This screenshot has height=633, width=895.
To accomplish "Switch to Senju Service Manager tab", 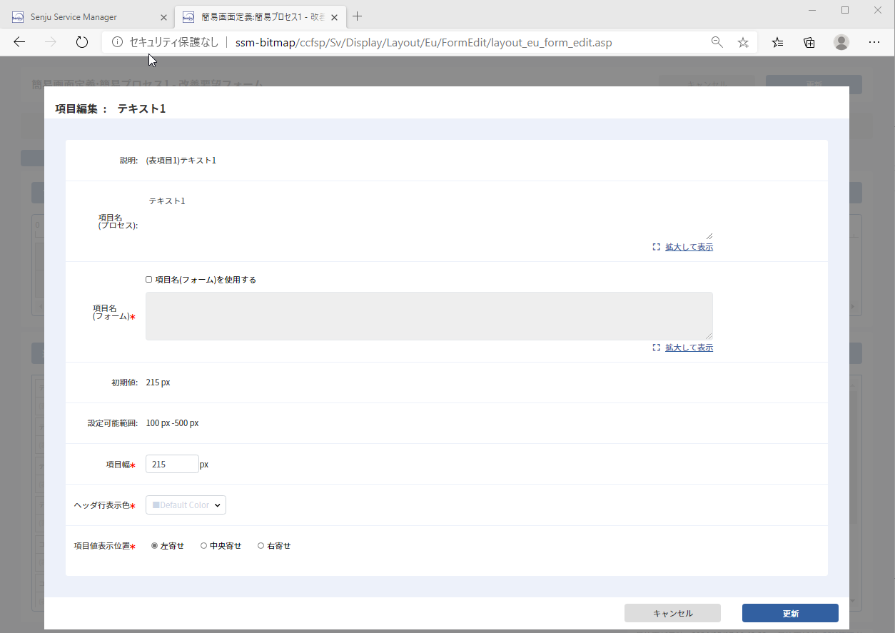I will click(88, 16).
